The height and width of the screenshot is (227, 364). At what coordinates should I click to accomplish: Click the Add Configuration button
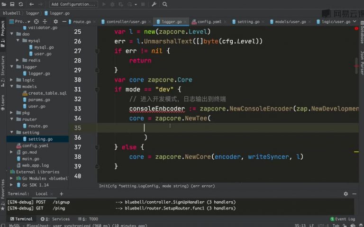[73, 4]
